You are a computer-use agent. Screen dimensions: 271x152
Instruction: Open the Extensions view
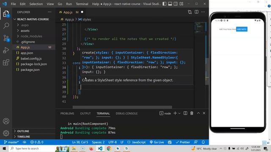click(x=6, y=62)
